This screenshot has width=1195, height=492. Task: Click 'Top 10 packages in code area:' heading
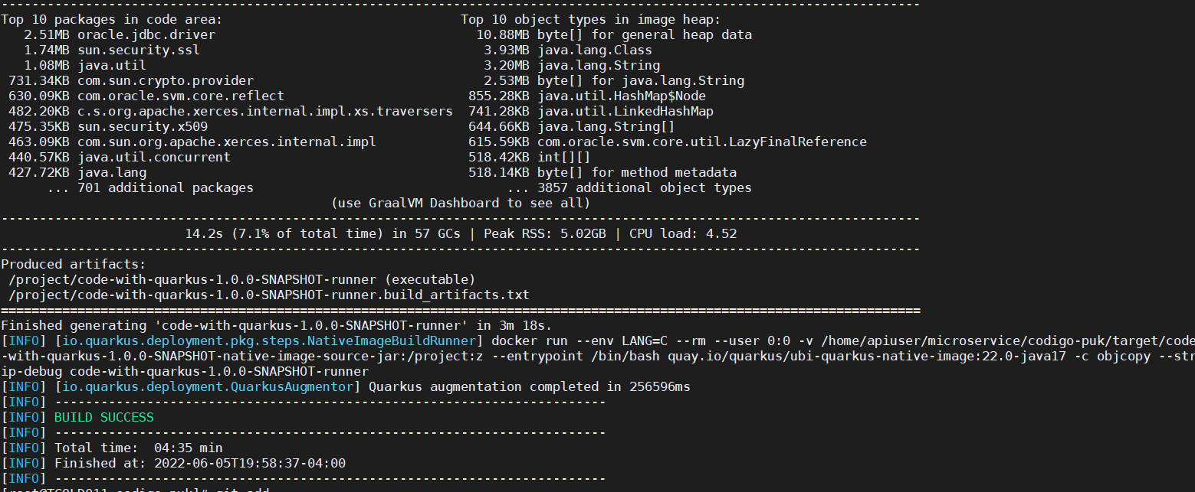pos(112,20)
